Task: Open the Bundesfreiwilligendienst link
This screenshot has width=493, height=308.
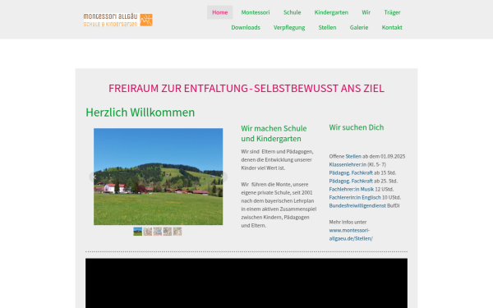Action: pyautogui.click(x=357, y=205)
